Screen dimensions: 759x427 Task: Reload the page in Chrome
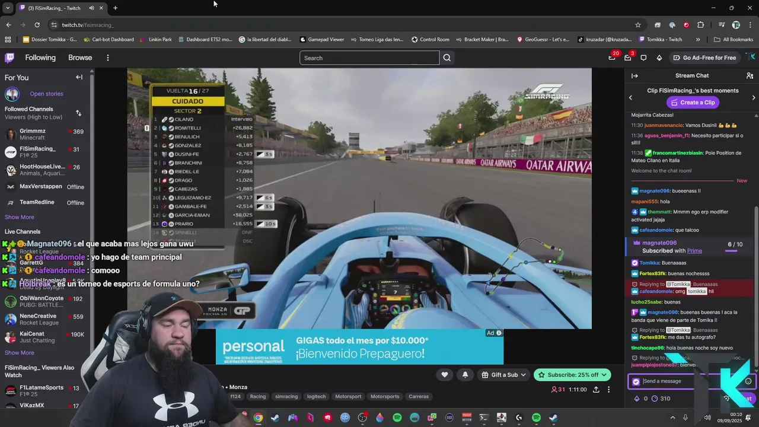click(37, 25)
